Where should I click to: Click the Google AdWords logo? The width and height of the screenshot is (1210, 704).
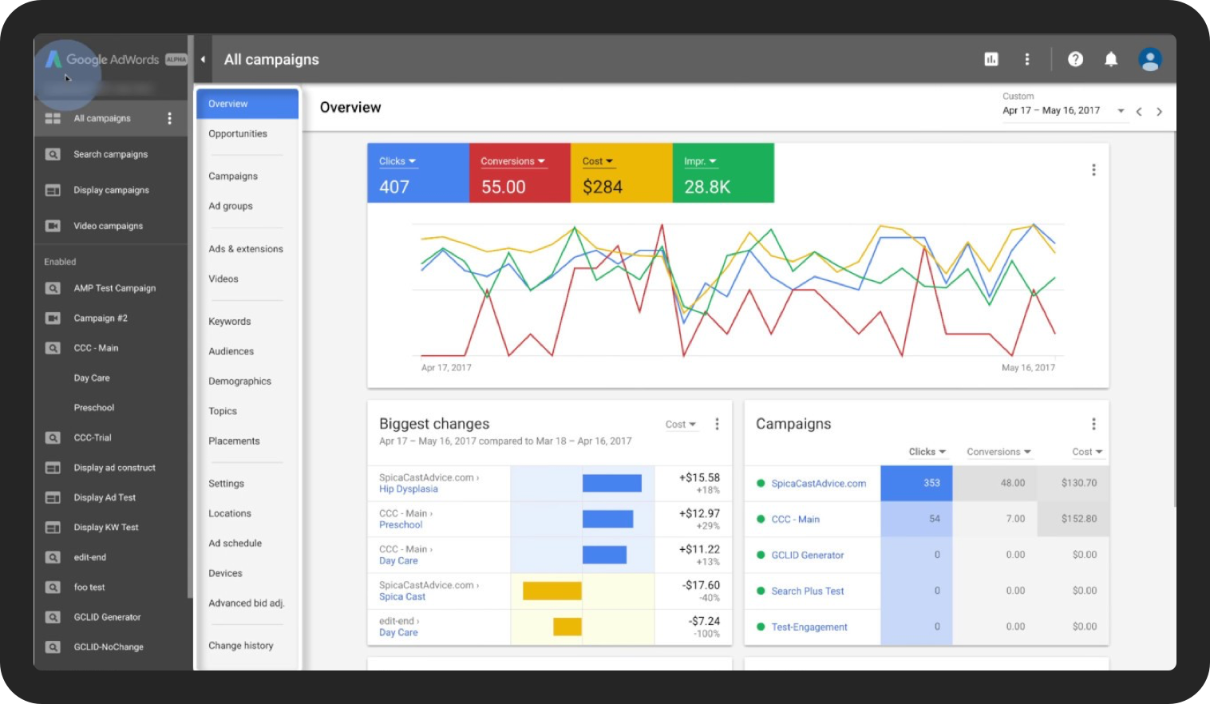(103, 59)
